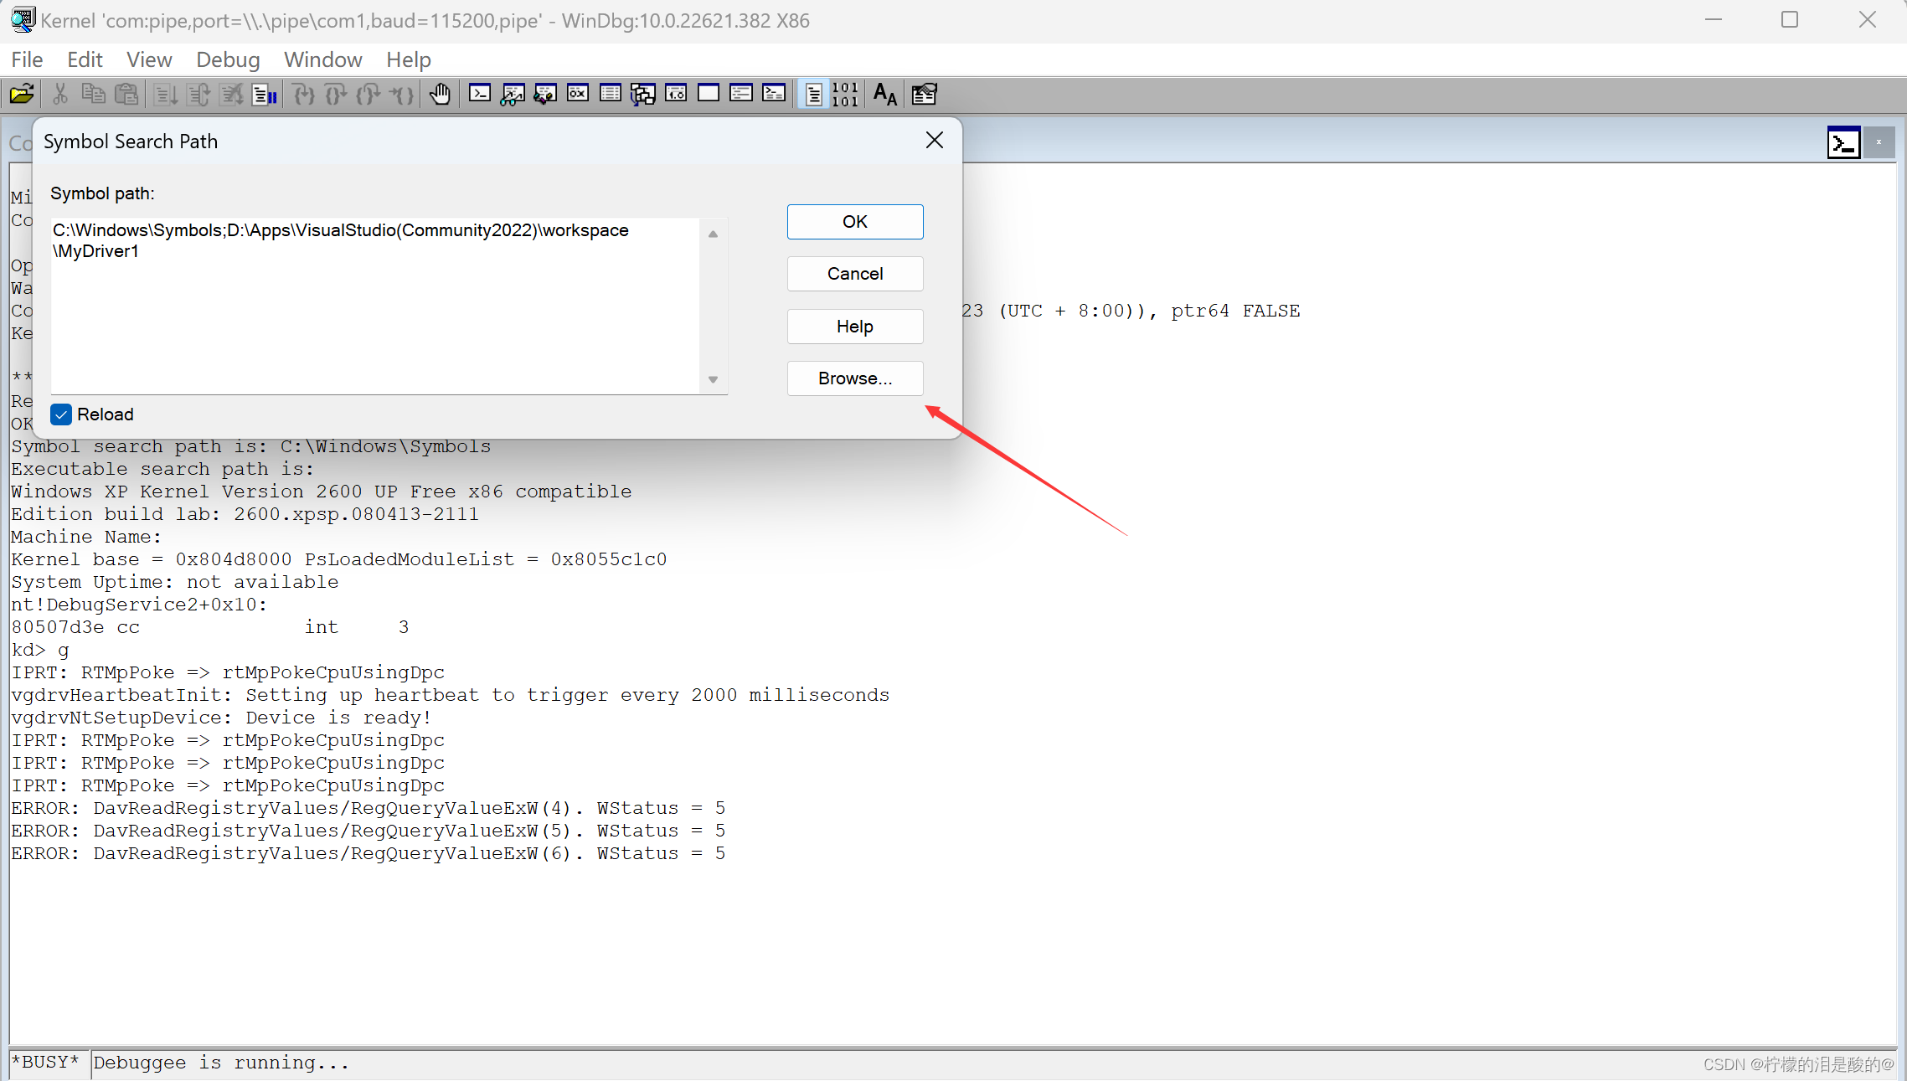1907x1081 pixels.
Task: Open the Edit menu
Action: (x=85, y=59)
